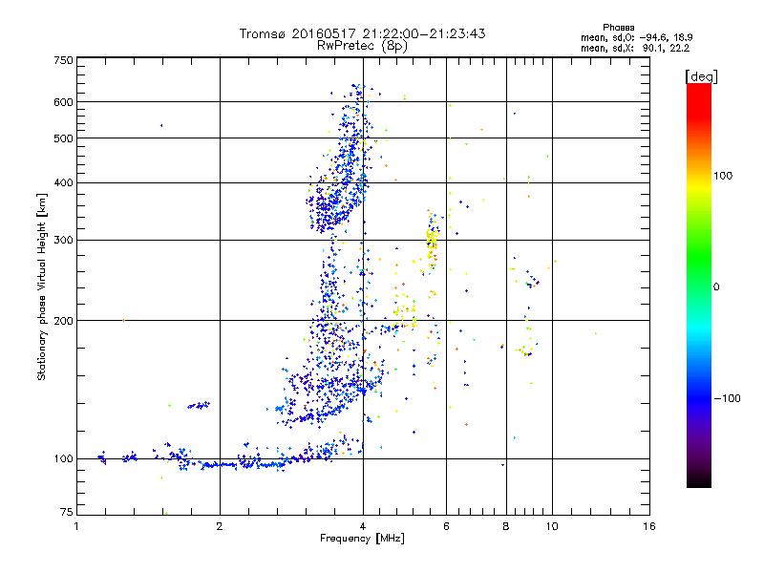Click the "Frequency [MHz]" axis label

pos(362,539)
